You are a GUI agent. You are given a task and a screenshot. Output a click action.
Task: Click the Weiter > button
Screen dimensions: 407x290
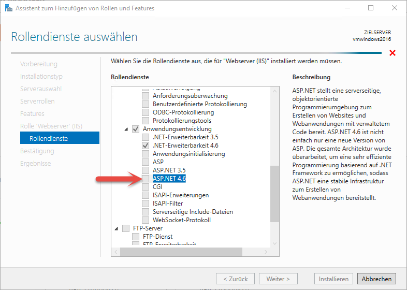(x=278, y=279)
